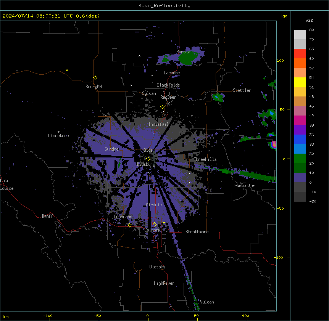Click the yellow diamond marker below RedDeer
Screen dimensions: 329x321
pyautogui.click(x=162, y=107)
